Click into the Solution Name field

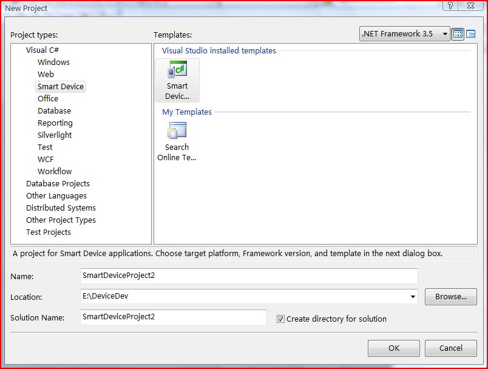point(174,317)
